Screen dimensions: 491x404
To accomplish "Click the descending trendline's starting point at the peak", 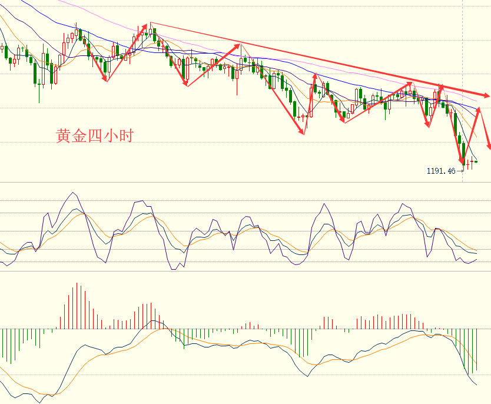I will [x=150, y=23].
